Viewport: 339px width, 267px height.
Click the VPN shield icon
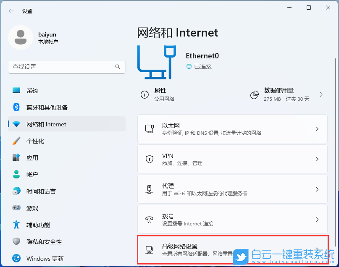coord(150,159)
